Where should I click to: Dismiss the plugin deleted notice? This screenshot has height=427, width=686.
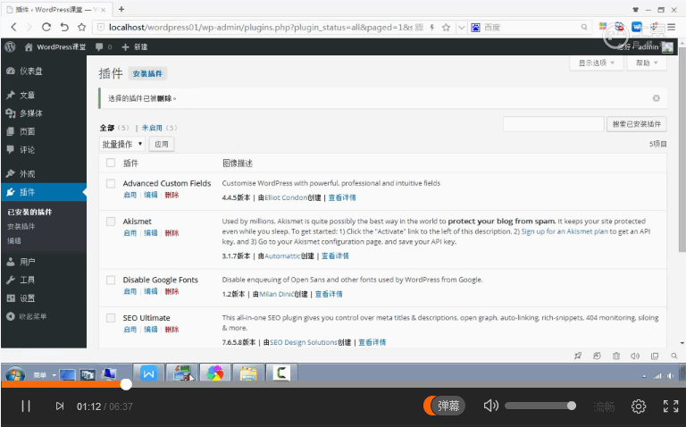tap(657, 98)
